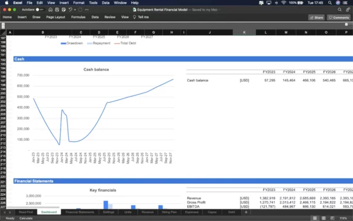
Task: Click the save-as edit icon beside Save
Action: 64,9
